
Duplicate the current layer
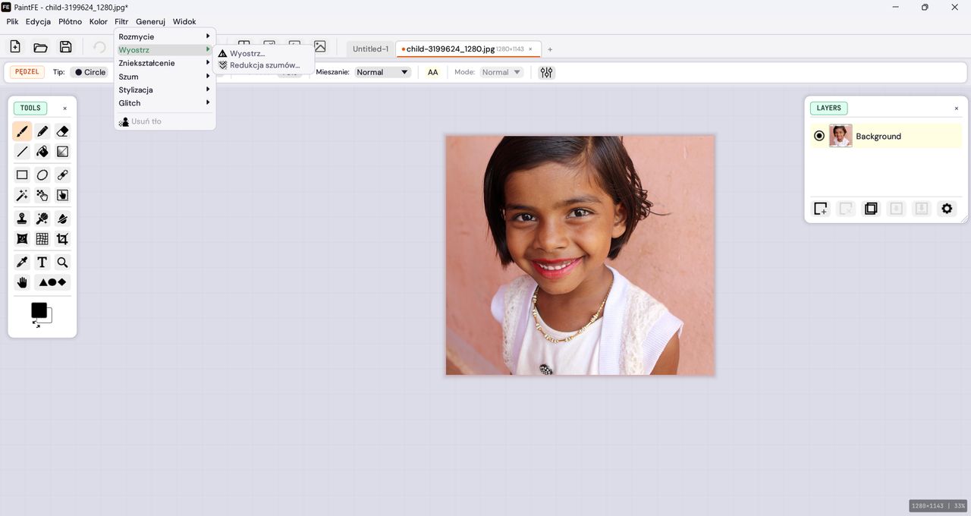point(871,208)
